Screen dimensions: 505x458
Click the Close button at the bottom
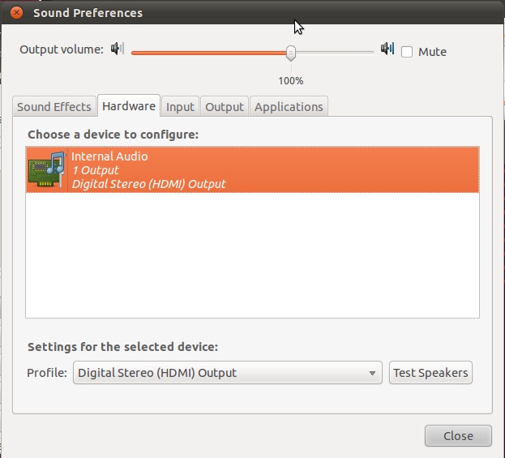pos(458,436)
